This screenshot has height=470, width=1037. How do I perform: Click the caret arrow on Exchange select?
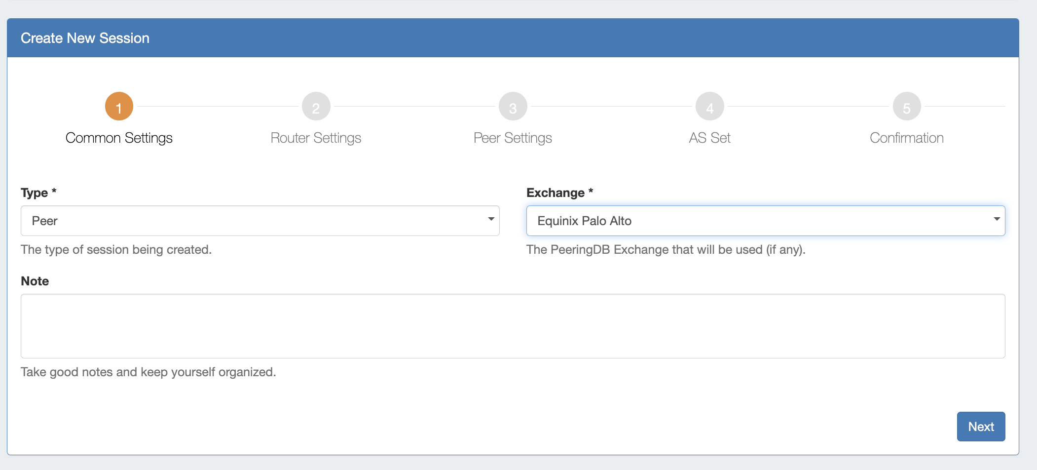coord(997,219)
